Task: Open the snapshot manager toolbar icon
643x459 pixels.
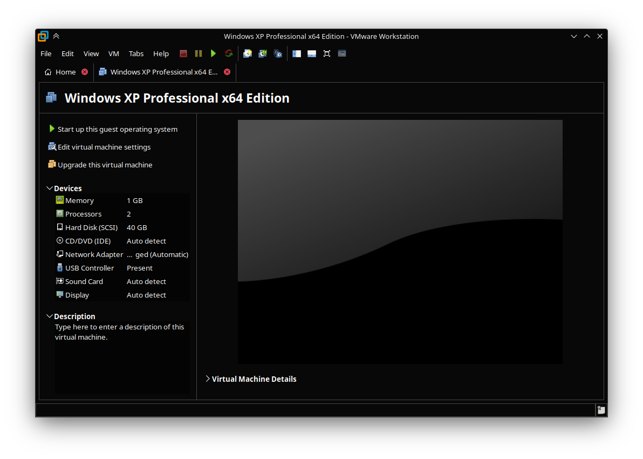Action: point(278,54)
